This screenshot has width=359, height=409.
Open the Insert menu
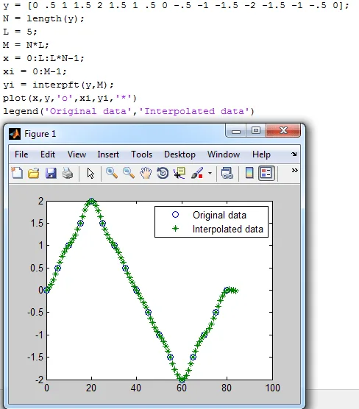pyautogui.click(x=108, y=154)
